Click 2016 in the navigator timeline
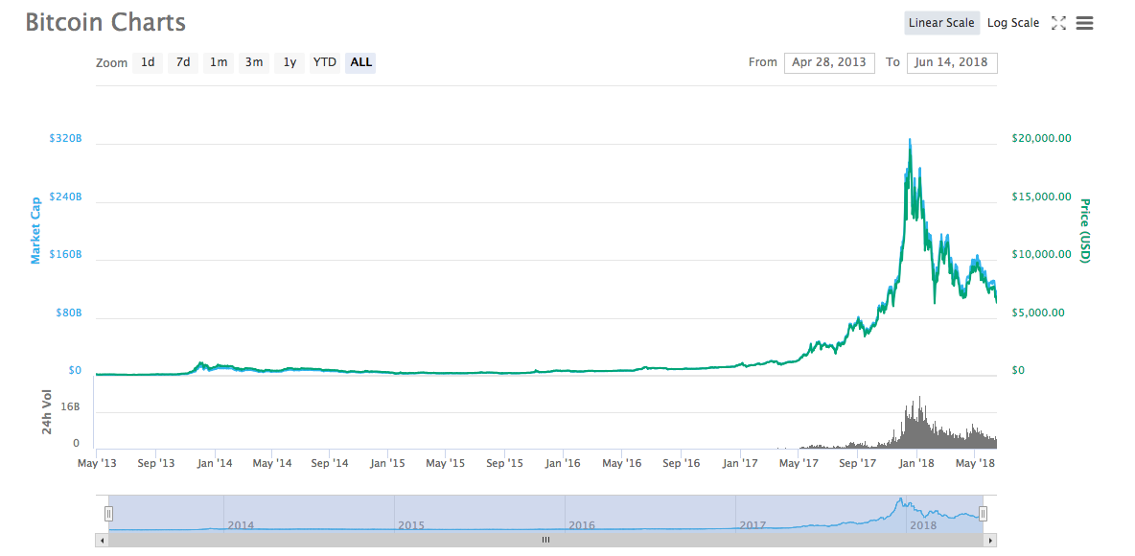 (582, 525)
